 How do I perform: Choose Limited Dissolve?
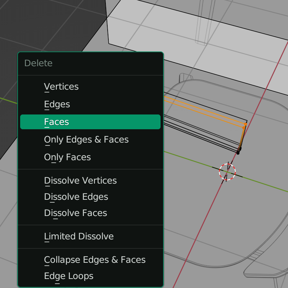90,237
